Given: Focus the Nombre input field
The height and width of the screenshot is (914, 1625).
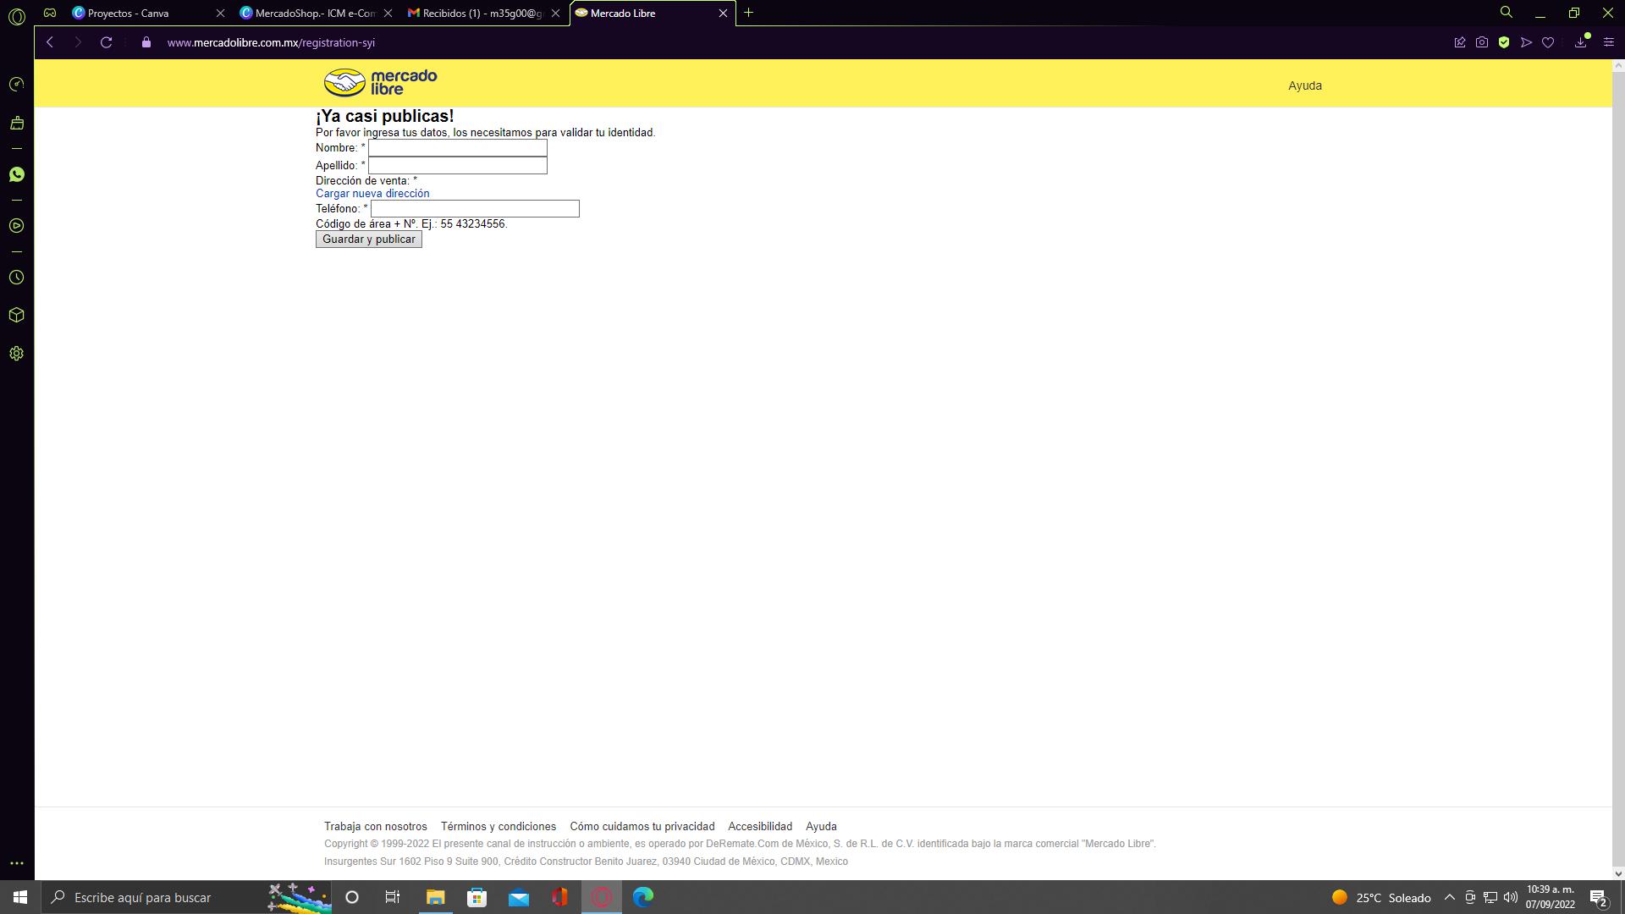Looking at the screenshot, I should pyautogui.click(x=457, y=148).
